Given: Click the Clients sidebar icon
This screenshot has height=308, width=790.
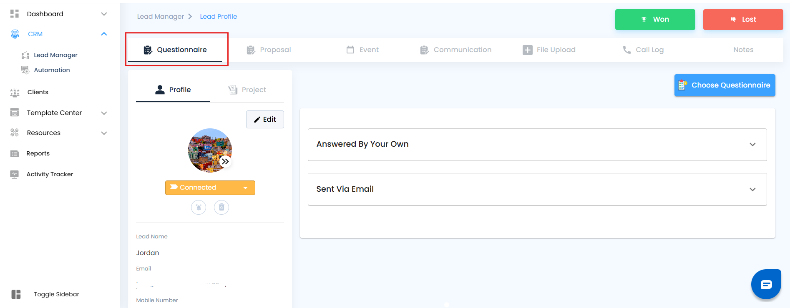Looking at the screenshot, I should pyautogui.click(x=15, y=93).
